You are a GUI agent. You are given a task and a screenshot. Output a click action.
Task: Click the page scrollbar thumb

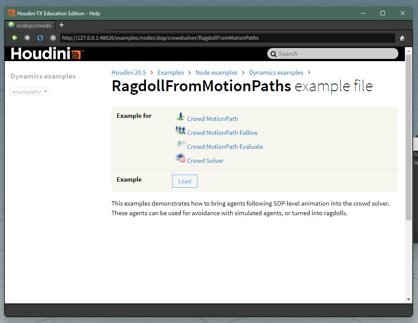[x=408, y=137]
